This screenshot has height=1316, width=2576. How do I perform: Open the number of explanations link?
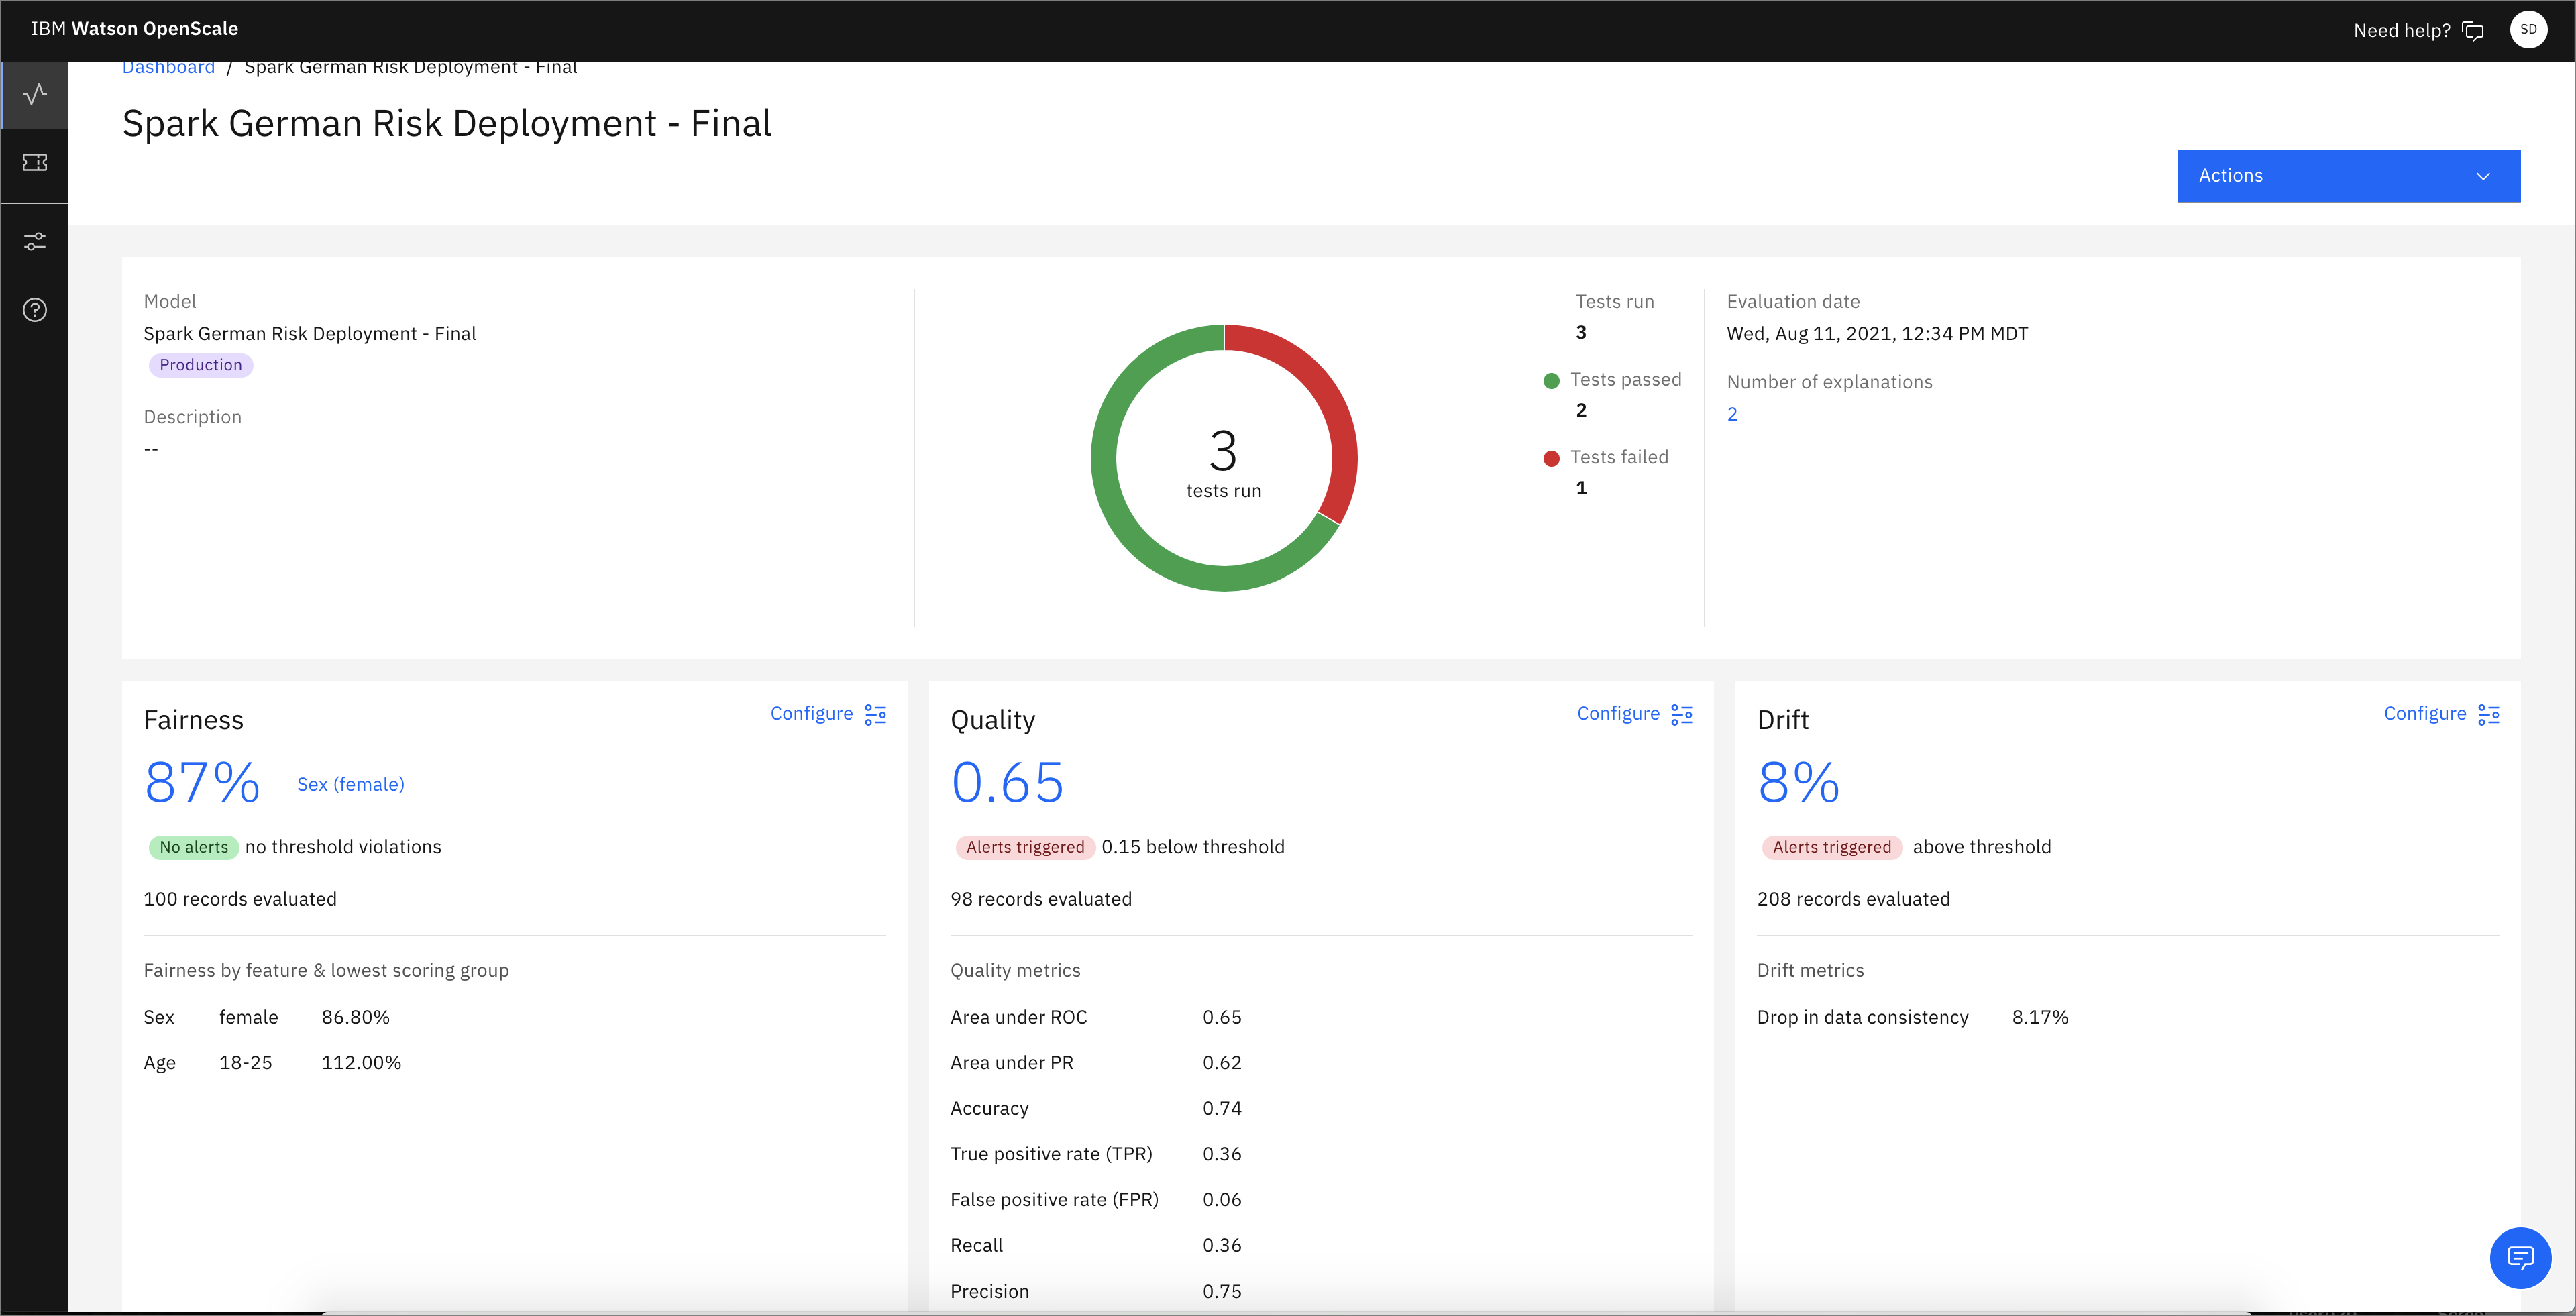pyautogui.click(x=1732, y=414)
